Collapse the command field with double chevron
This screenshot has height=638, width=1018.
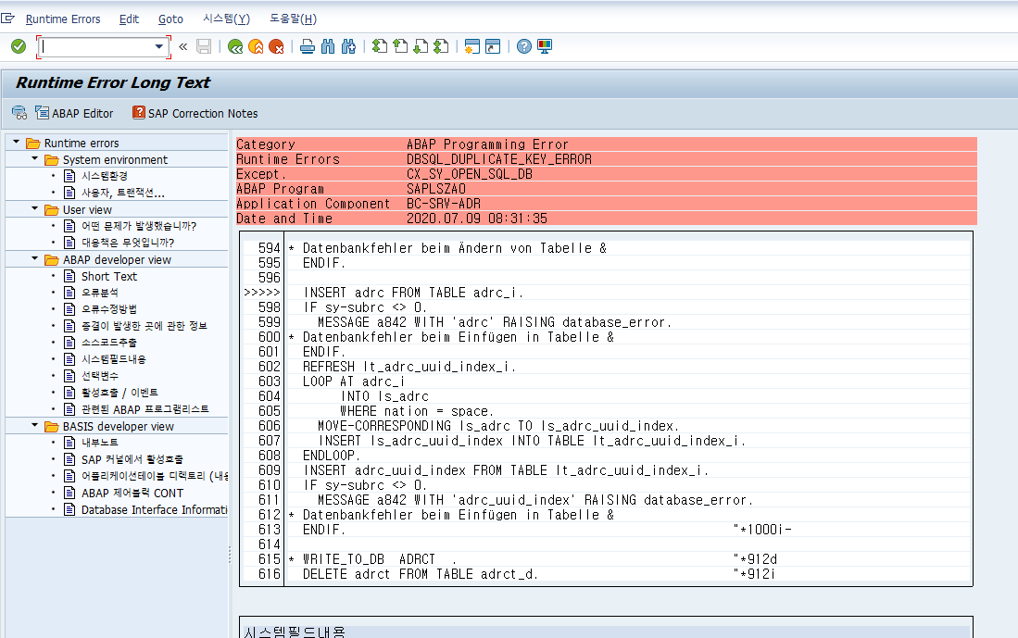pyautogui.click(x=183, y=46)
